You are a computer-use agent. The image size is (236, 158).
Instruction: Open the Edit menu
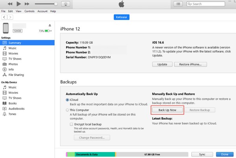pos(10,11)
